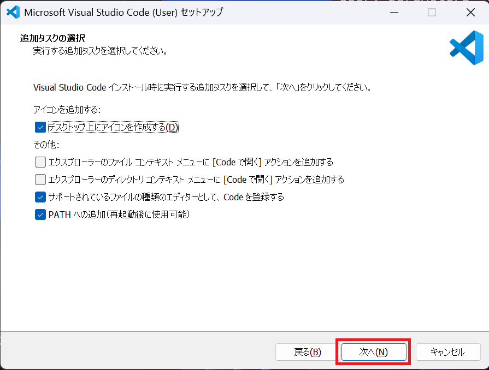
Task: Click the greyed-out maximize window button
Action: 432,13
